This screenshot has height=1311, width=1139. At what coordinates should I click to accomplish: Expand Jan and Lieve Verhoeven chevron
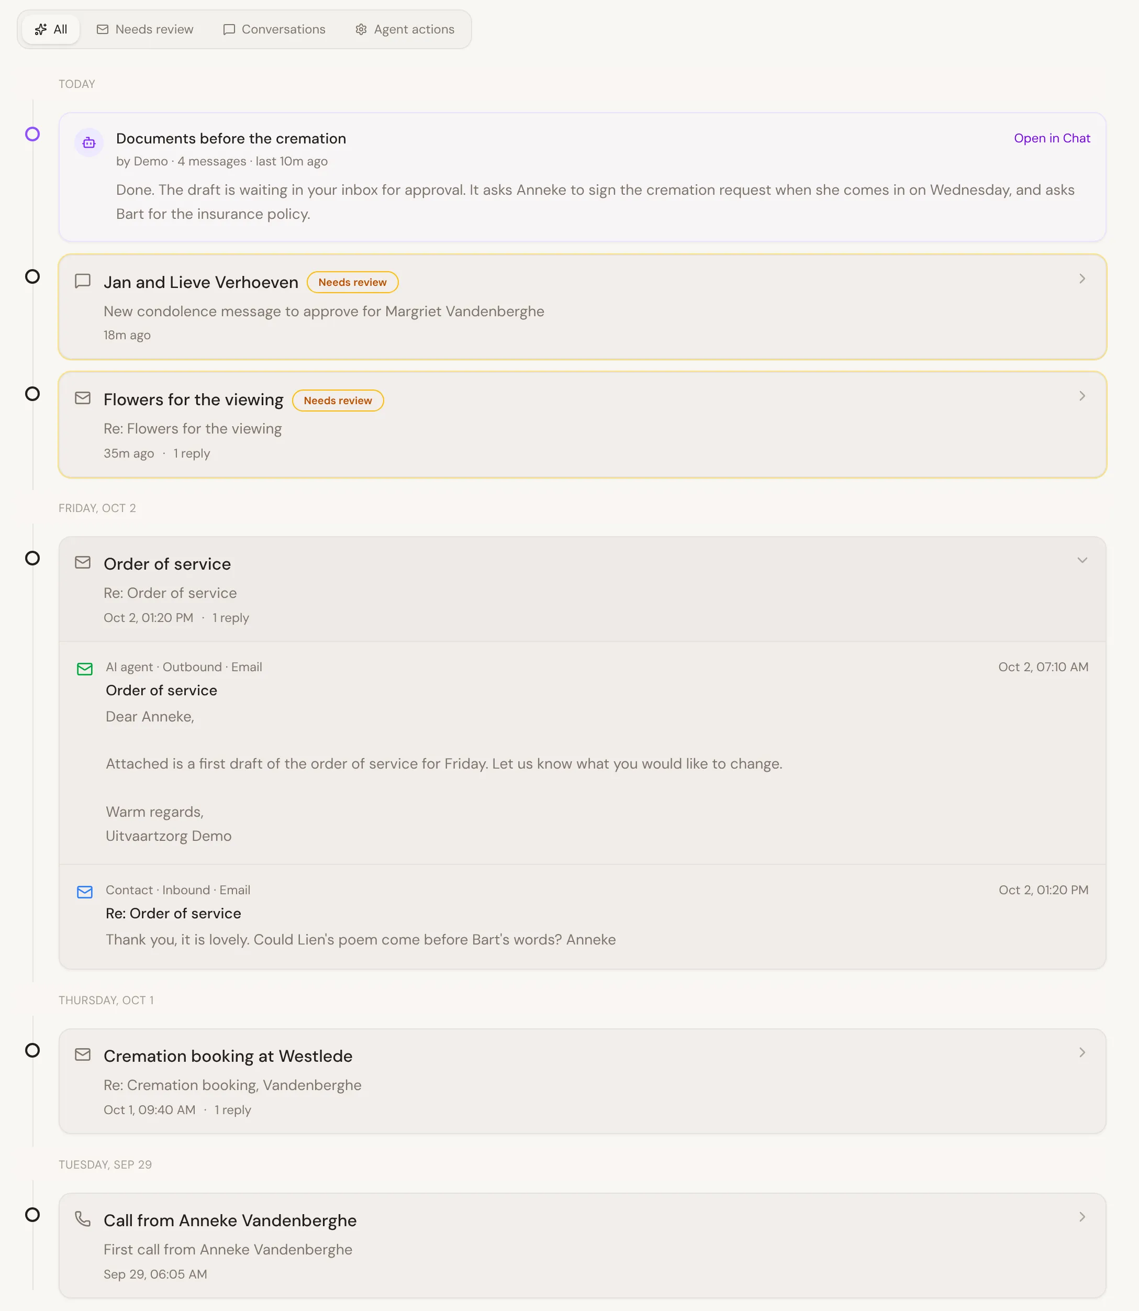click(1082, 279)
